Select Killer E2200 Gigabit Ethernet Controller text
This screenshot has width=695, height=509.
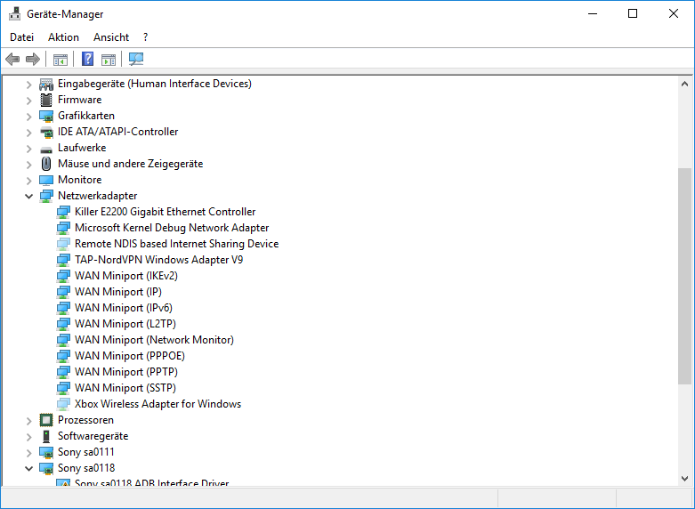(x=165, y=212)
